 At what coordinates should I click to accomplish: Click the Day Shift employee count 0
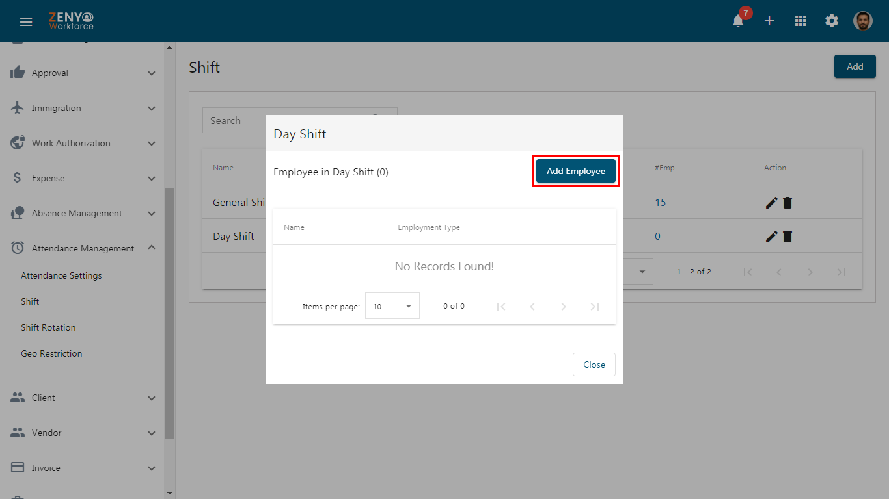point(657,237)
